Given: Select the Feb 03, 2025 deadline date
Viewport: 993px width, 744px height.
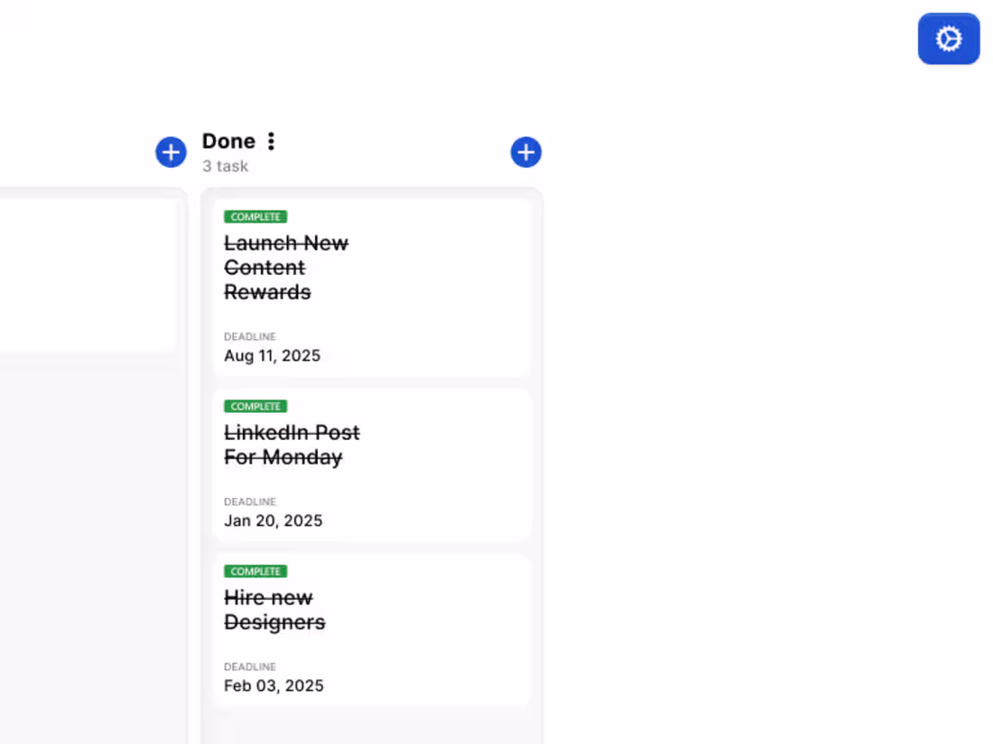Looking at the screenshot, I should pos(274,685).
